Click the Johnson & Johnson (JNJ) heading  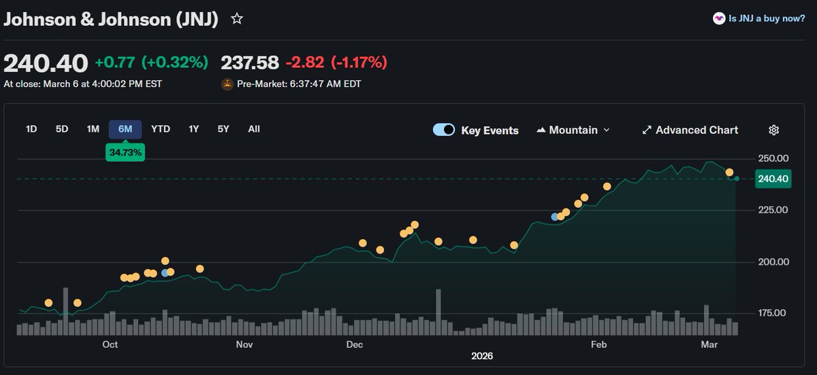111,18
